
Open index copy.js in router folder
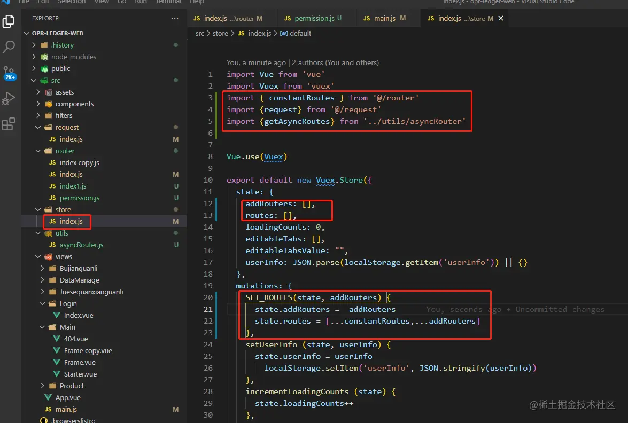click(79, 163)
